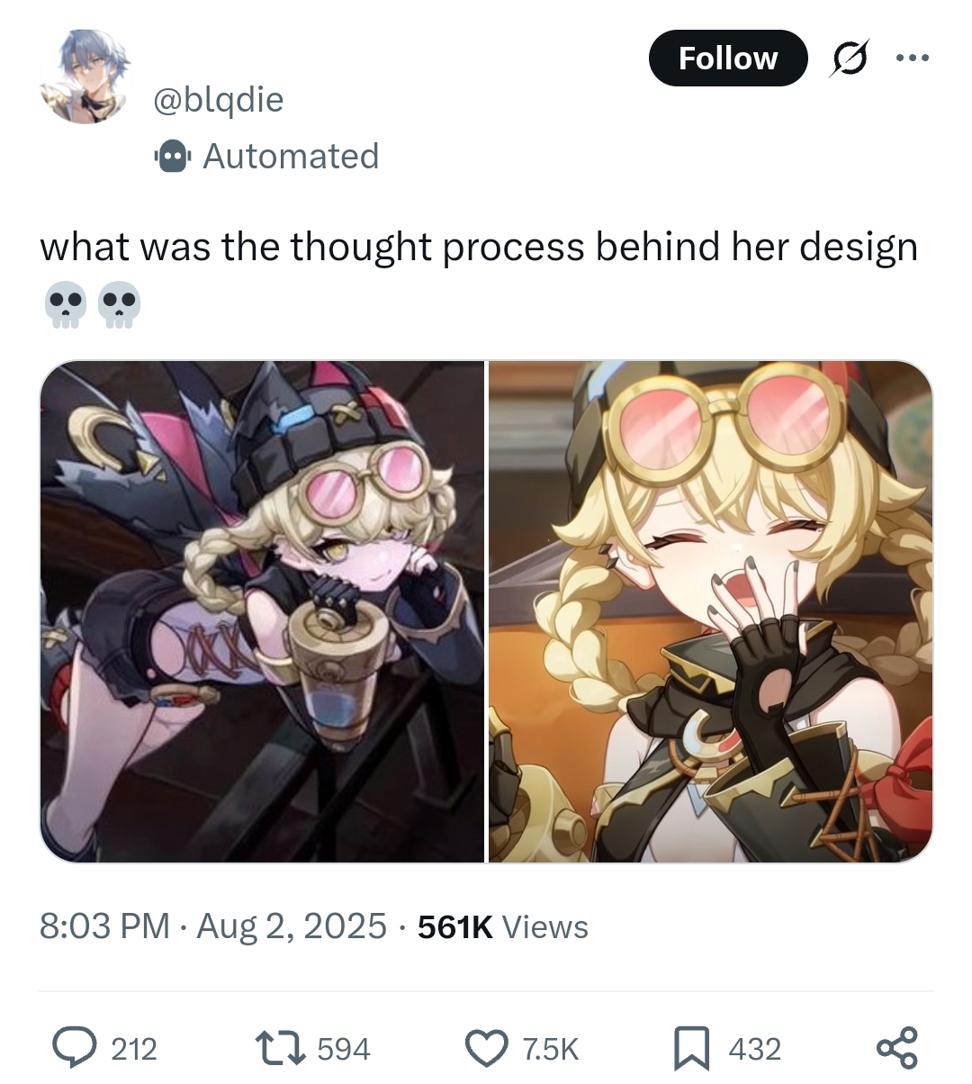This screenshot has width=972, height=1084.
Task: Click the Automated robot icon
Action: click(x=173, y=157)
